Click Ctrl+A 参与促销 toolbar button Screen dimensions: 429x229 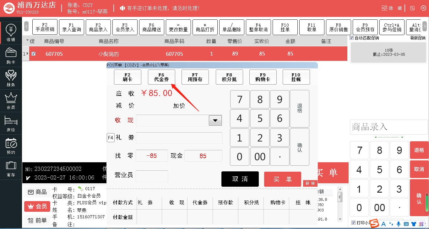click(392, 27)
